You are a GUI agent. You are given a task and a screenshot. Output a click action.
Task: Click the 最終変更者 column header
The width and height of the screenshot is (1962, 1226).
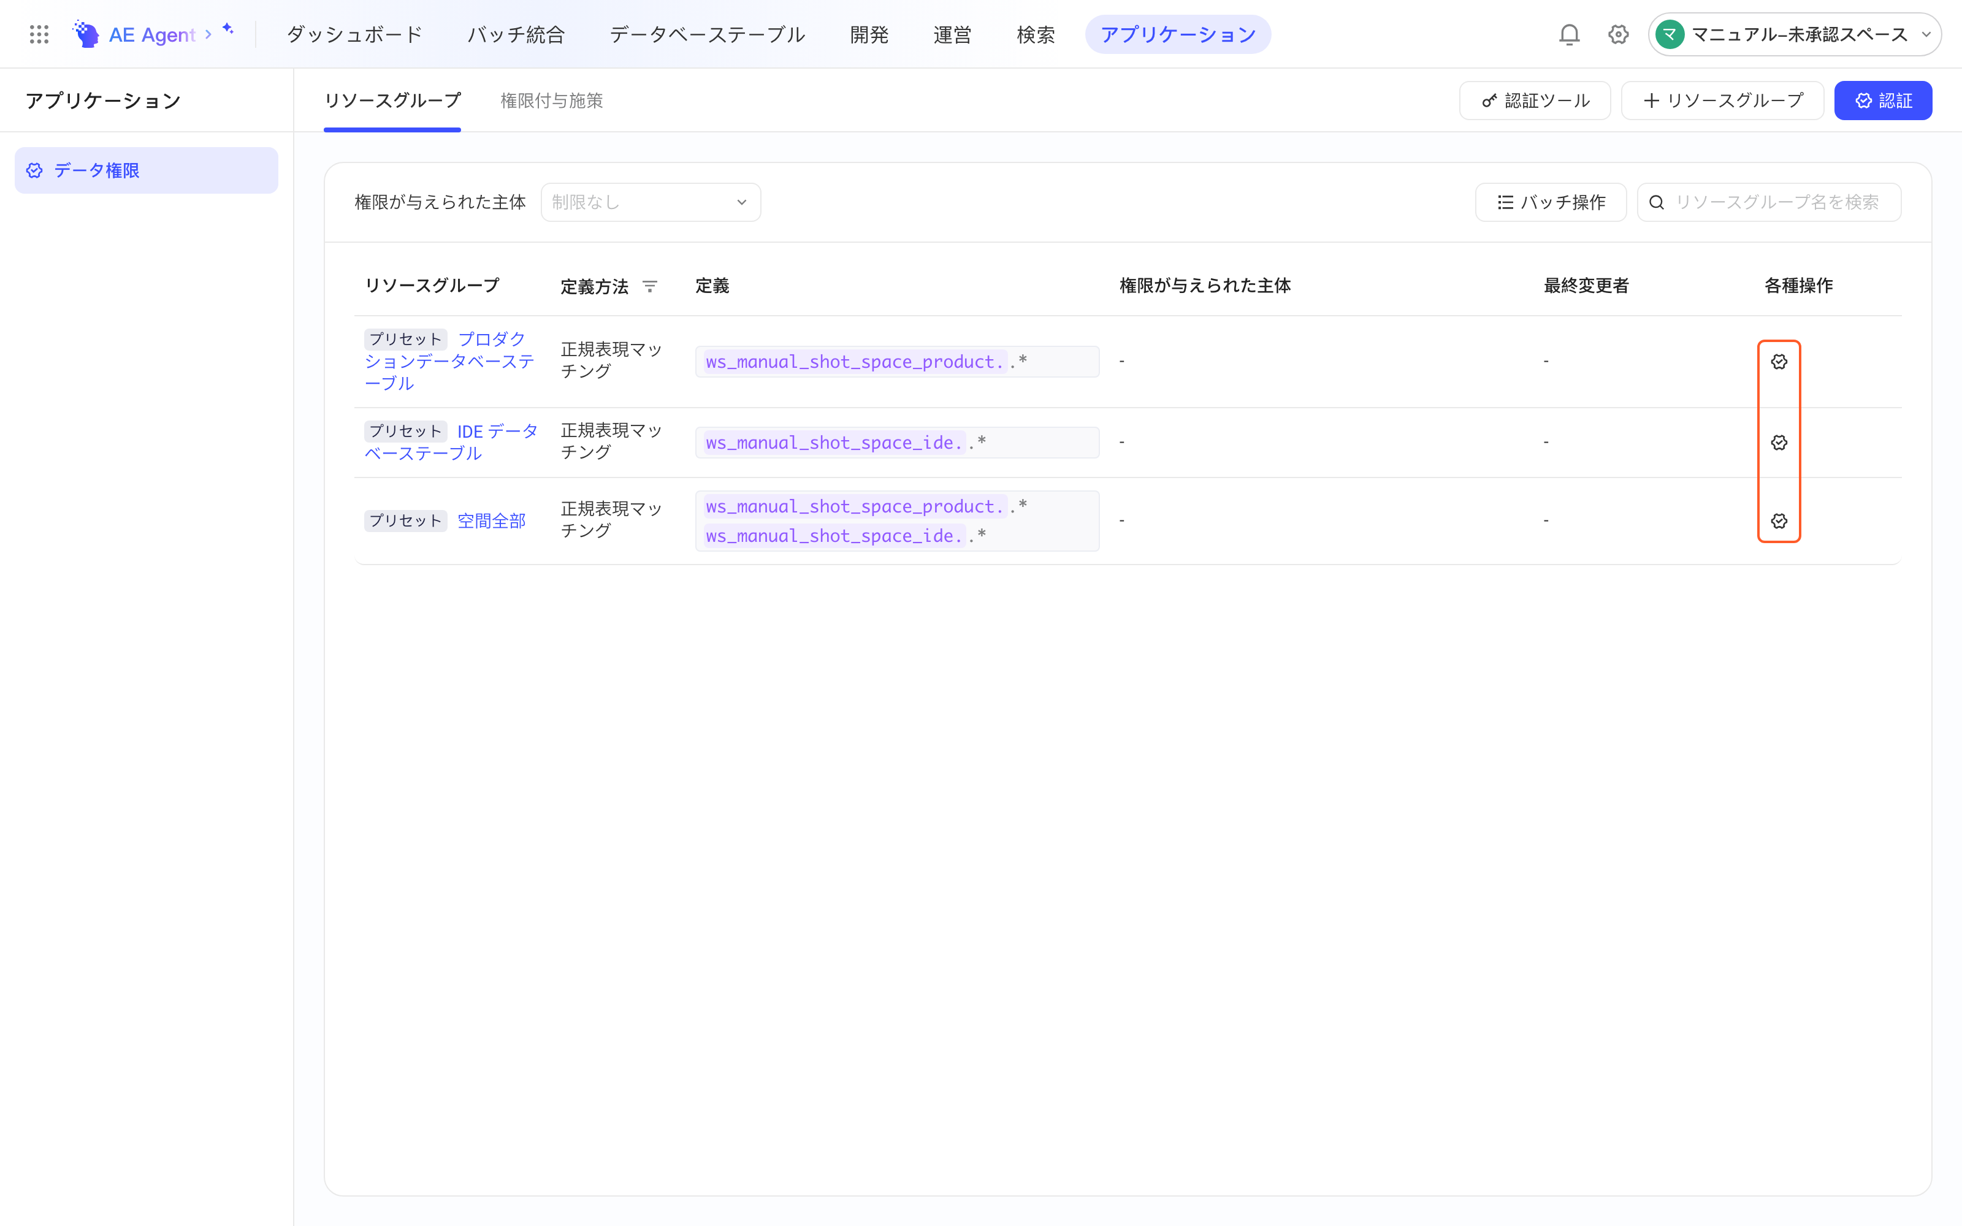1586,286
